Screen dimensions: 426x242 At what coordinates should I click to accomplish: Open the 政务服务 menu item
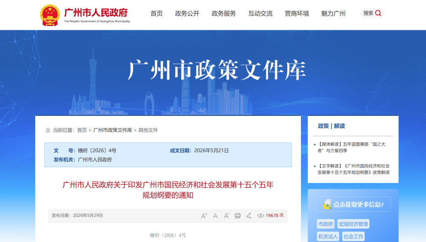[x=224, y=13]
